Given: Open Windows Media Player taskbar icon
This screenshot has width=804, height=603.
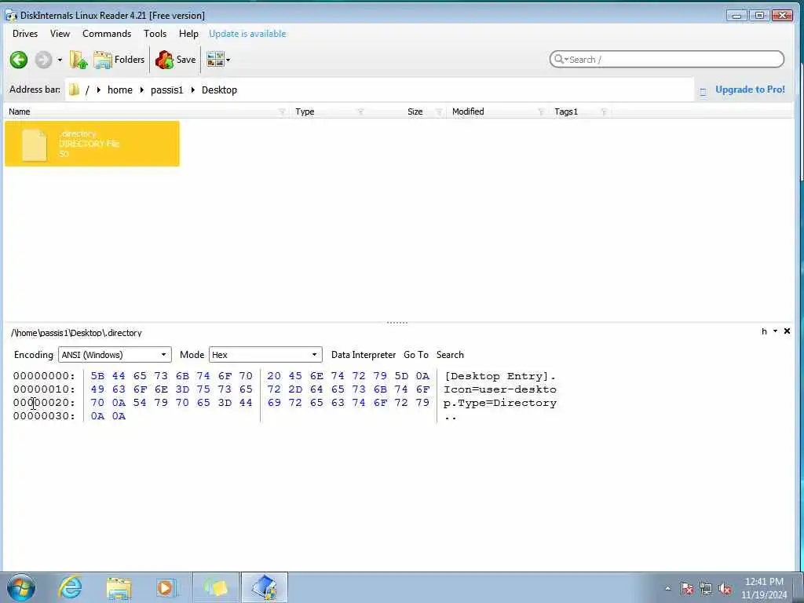Looking at the screenshot, I should 166,588.
